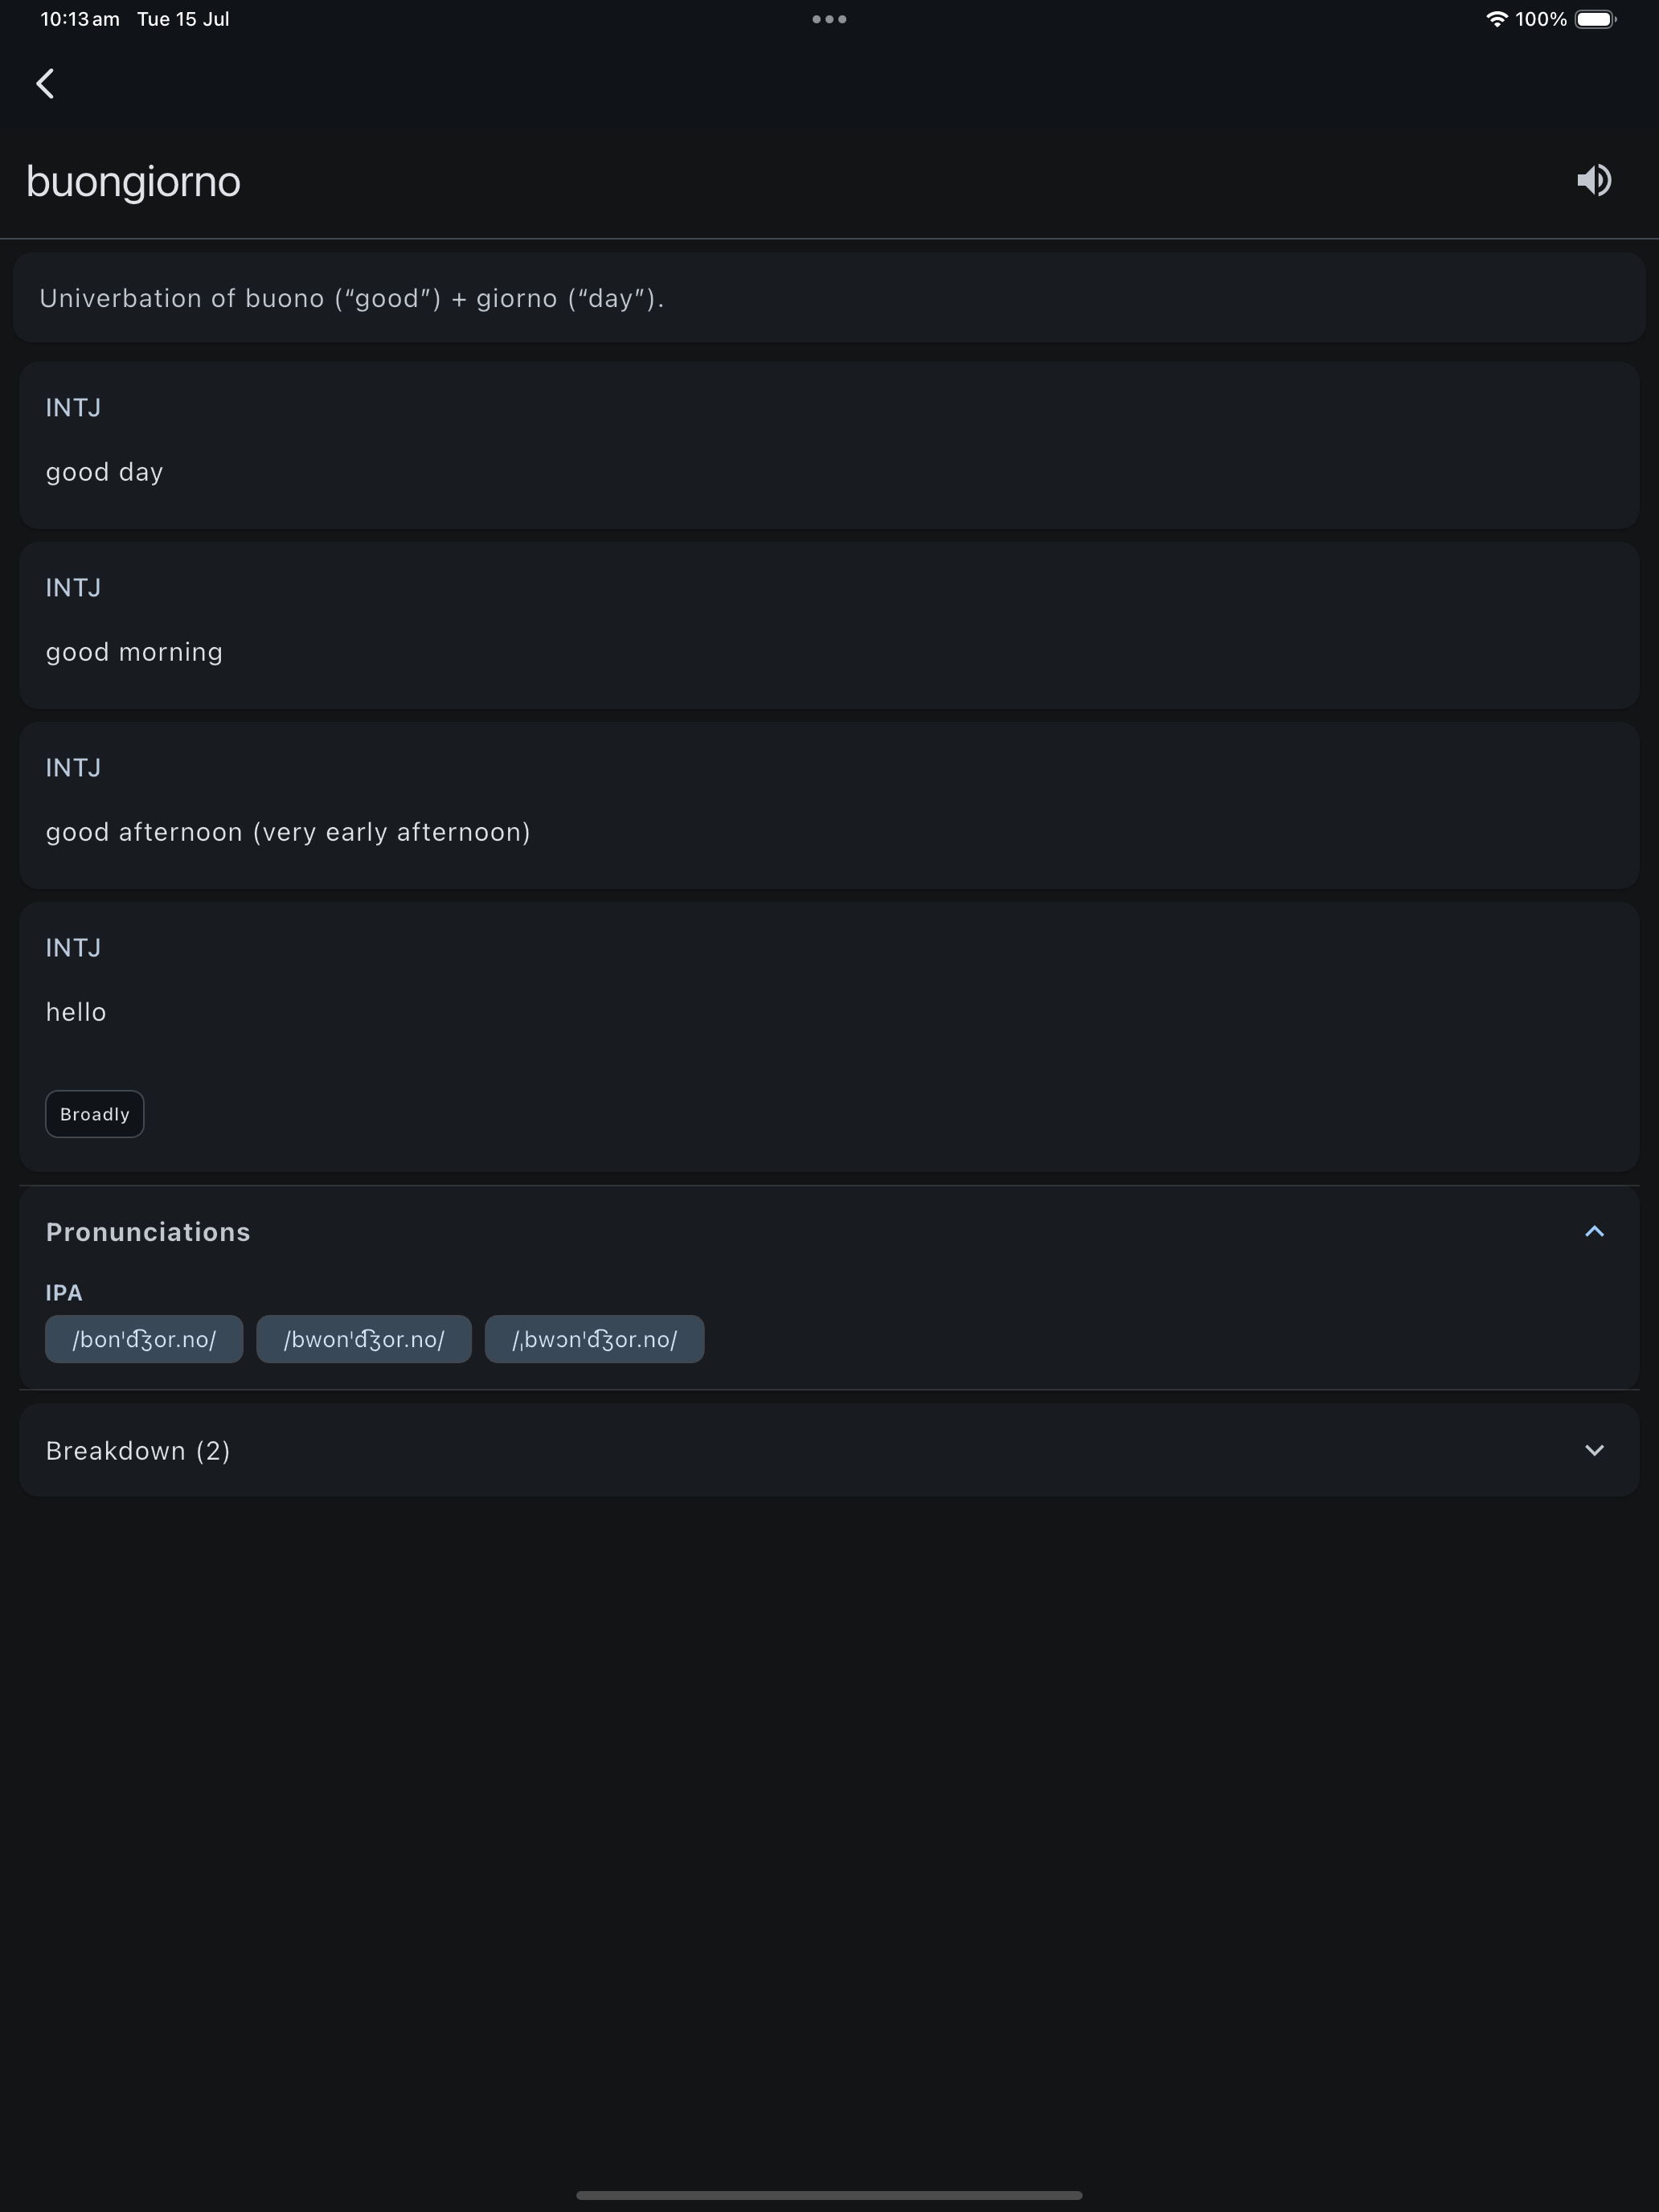Tap the clock showing 10:13 am

[x=77, y=18]
